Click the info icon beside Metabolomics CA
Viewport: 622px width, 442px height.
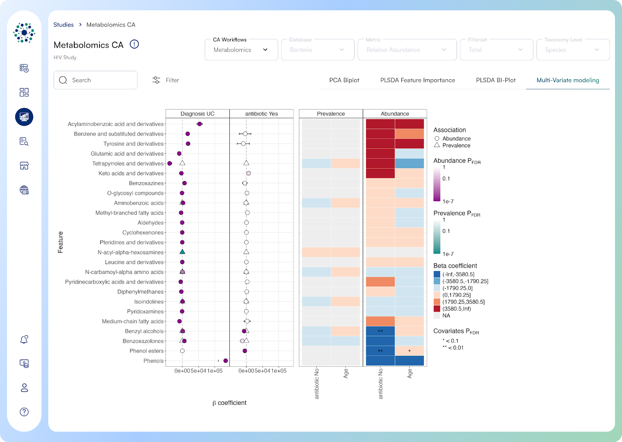click(134, 44)
